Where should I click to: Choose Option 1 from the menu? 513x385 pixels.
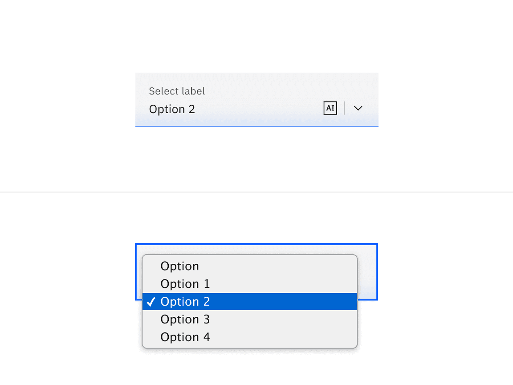click(185, 284)
